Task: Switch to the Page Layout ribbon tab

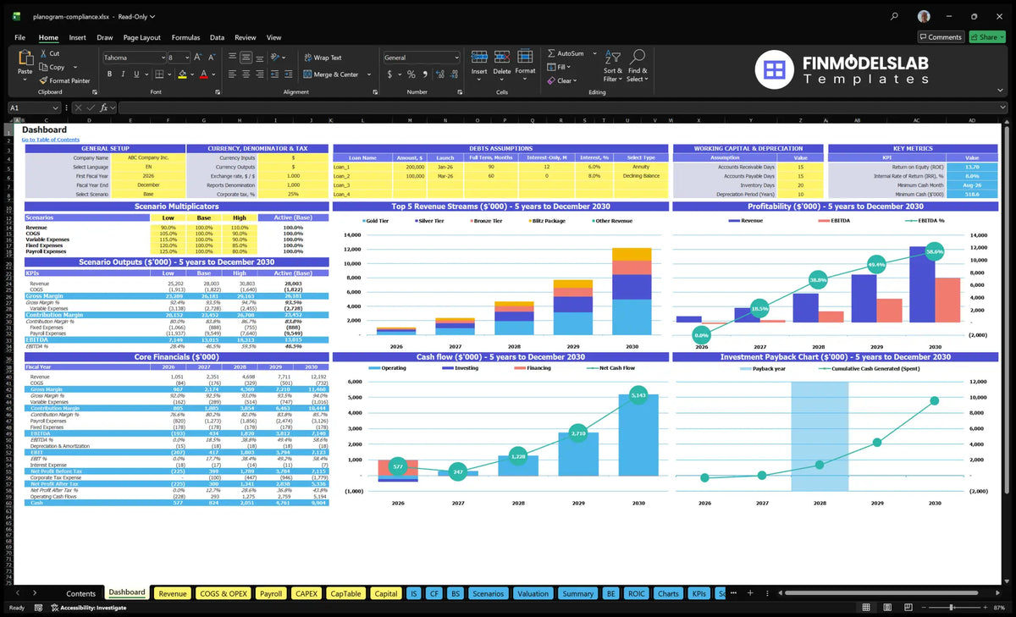Action: point(141,37)
